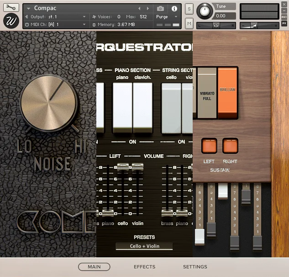Click the VIBRATO FULL tab switch

[x=207, y=93]
